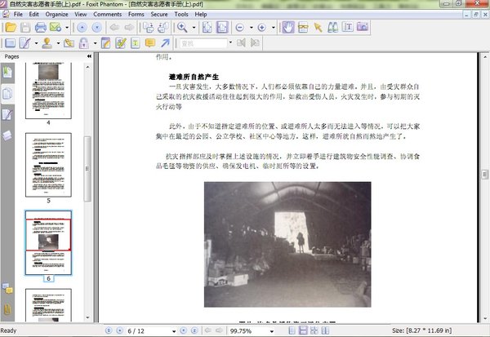Click the Save disk icon

(25, 28)
